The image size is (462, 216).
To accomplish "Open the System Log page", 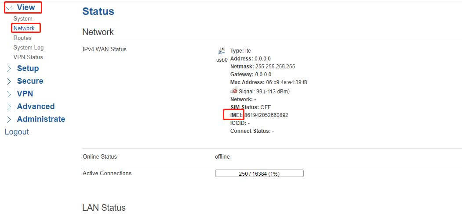I will click(29, 48).
